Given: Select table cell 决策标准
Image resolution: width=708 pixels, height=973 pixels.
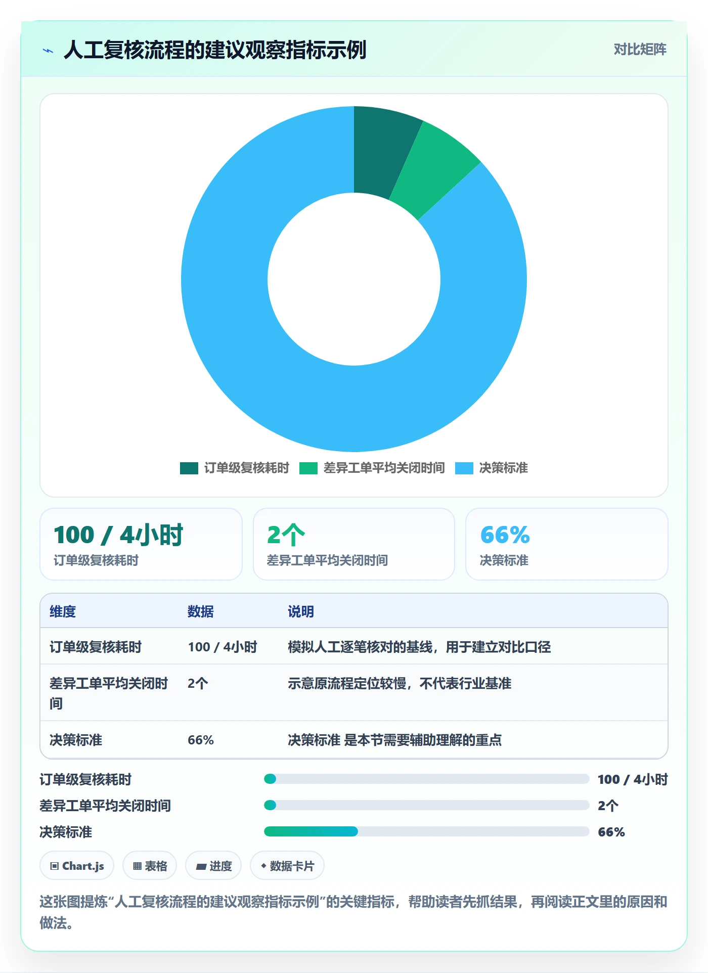Looking at the screenshot, I should (x=76, y=740).
